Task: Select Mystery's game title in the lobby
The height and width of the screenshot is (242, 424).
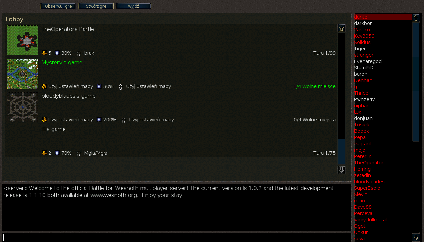Action: point(62,63)
